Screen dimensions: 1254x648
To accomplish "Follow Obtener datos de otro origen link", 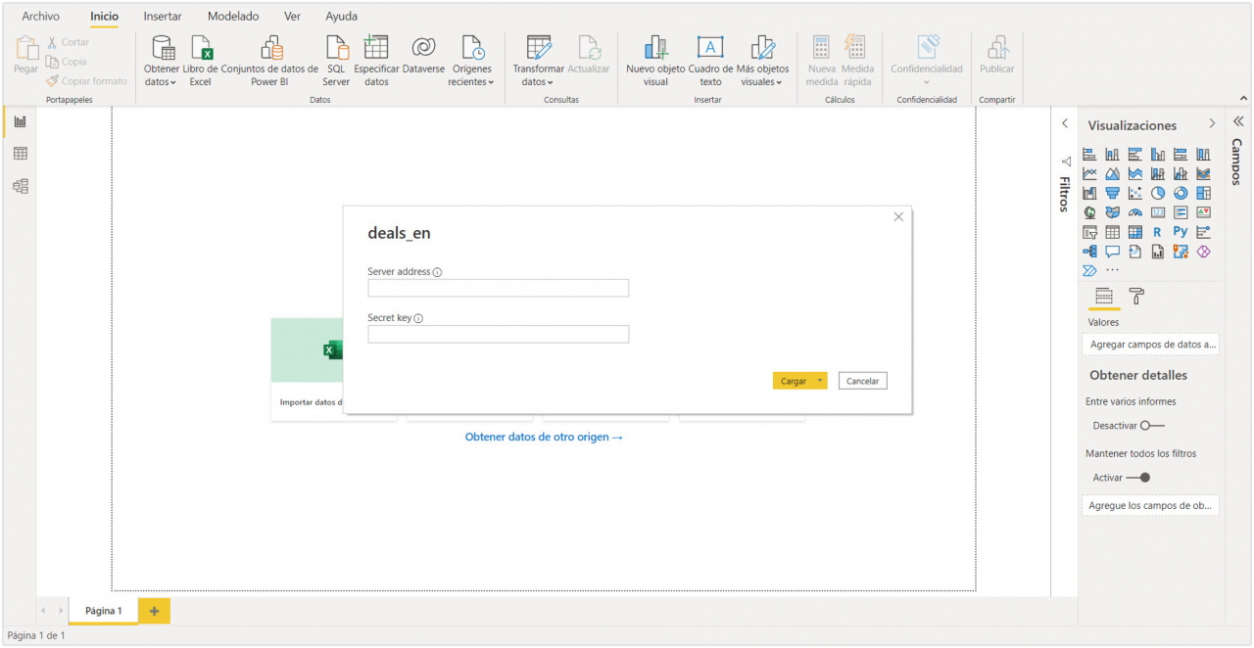I will [544, 437].
